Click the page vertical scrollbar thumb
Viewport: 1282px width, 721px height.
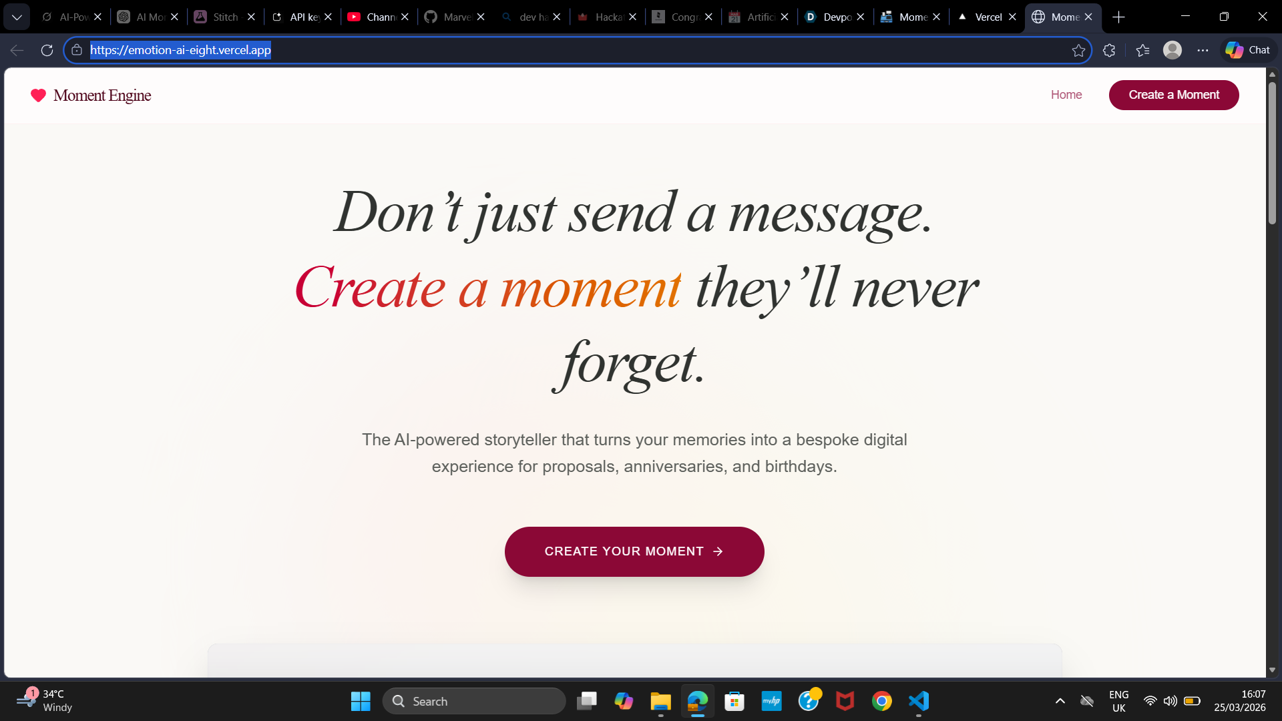pyautogui.click(x=1272, y=153)
